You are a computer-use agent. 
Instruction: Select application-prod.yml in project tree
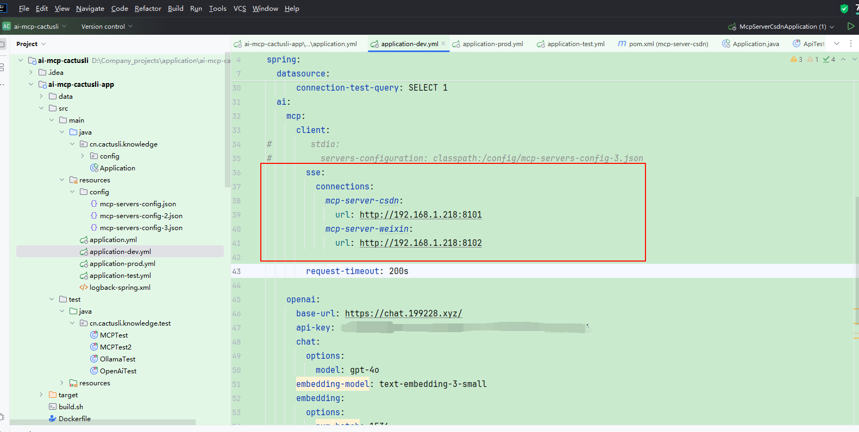[x=122, y=263]
